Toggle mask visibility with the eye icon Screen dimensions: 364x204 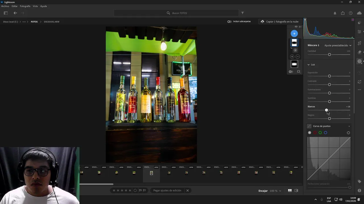coord(296,27)
